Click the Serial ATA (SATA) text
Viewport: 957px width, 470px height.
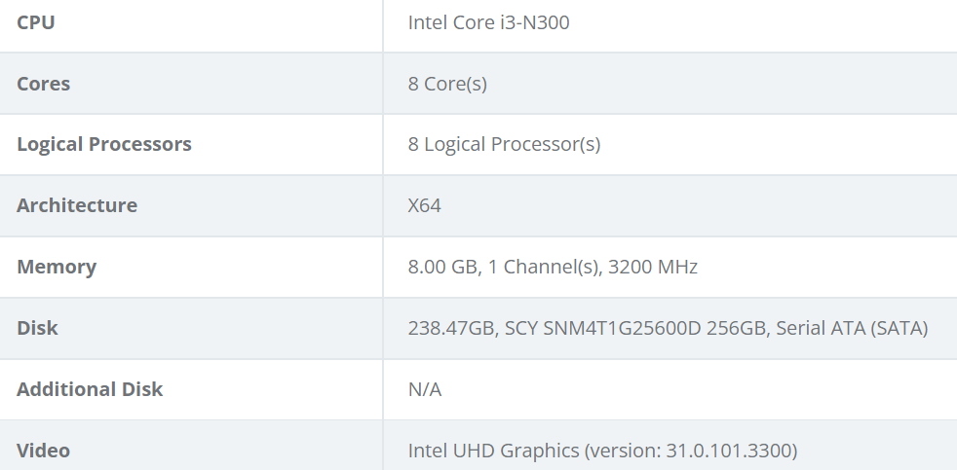point(852,328)
